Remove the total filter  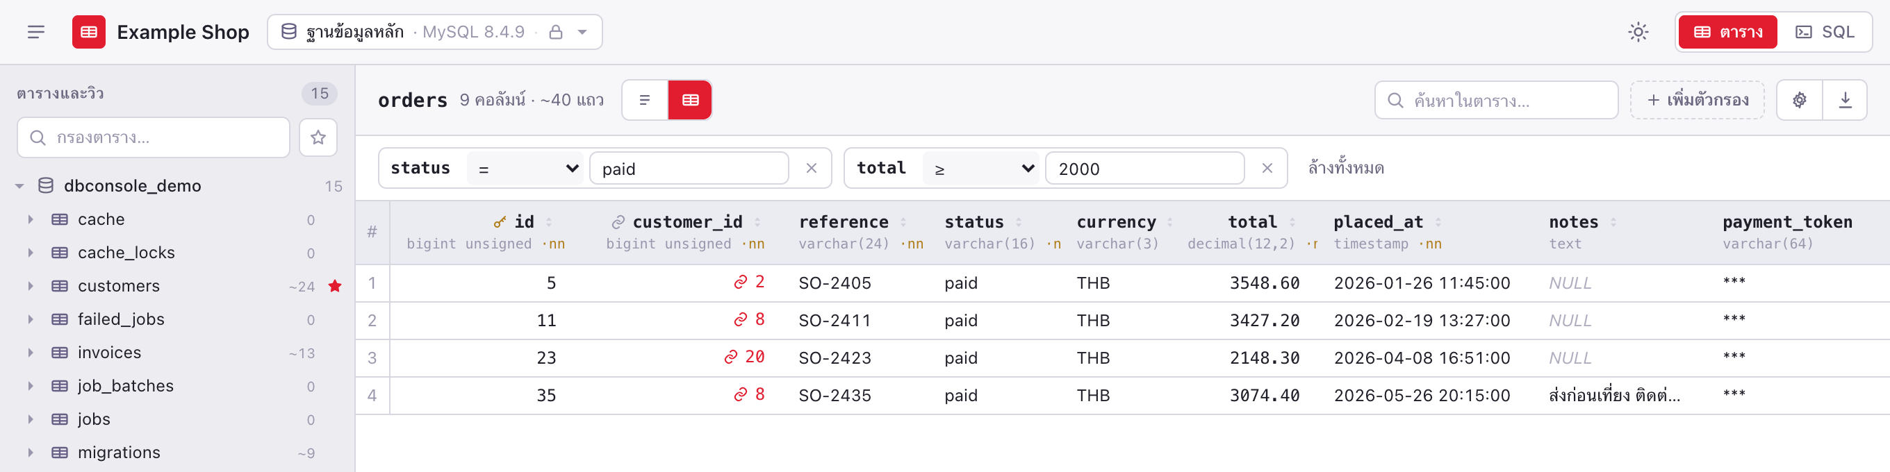1267,169
